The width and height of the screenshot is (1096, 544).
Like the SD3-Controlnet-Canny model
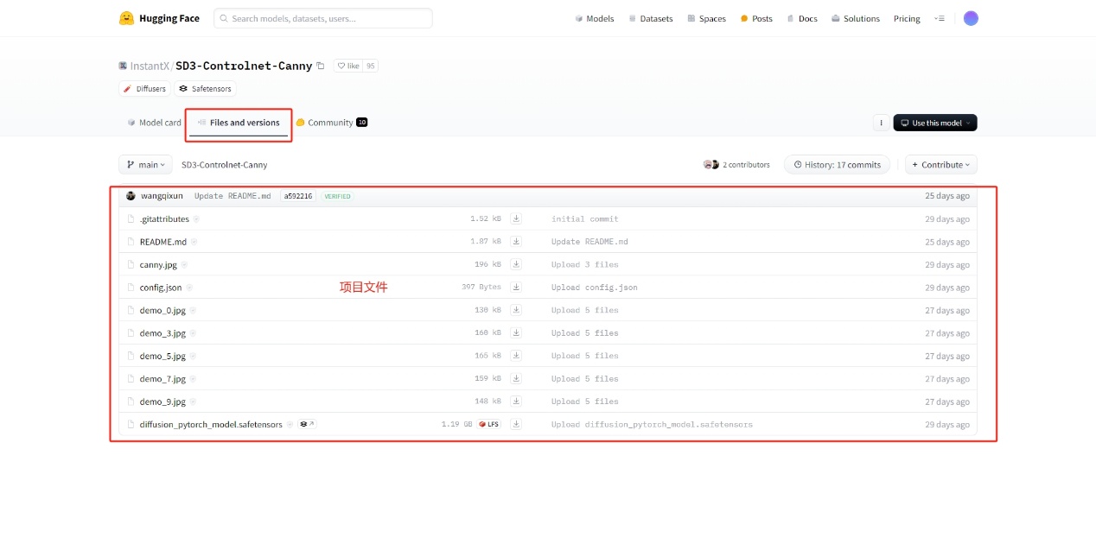pyautogui.click(x=348, y=66)
